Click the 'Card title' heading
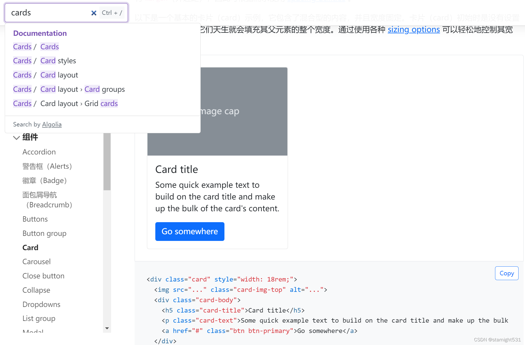Viewport: 525px width, 345px height. pos(177,170)
